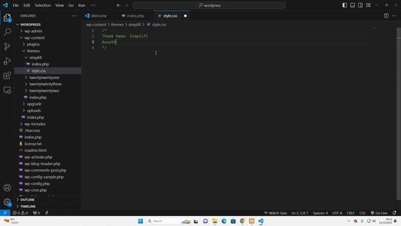Open the Search view in activity bar
Screen dimensions: 401x226
7,32
